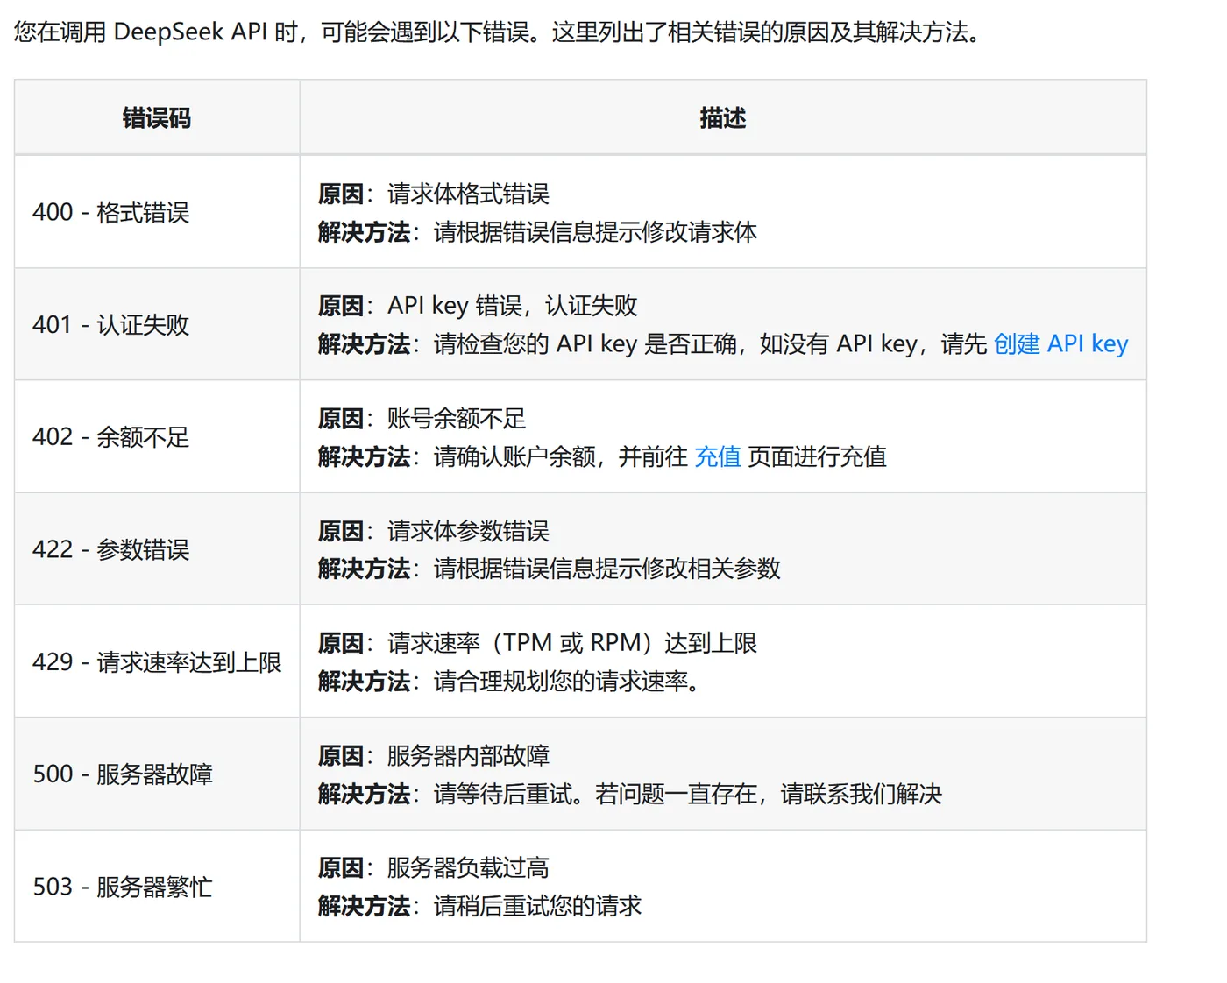Image resolution: width=1227 pixels, height=983 pixels.
Task: Click the '422 - 参数错误' cell
Action: point(157,549)
